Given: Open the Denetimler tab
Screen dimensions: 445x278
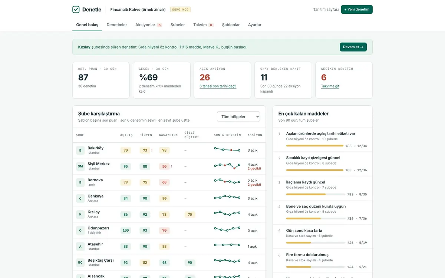Looking at the screenshot, I should [117, 25].
